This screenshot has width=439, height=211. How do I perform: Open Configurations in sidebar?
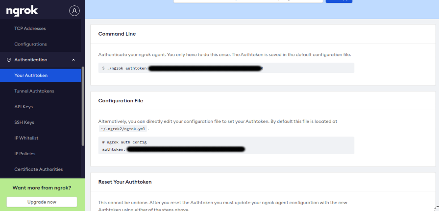coord(30,44)
